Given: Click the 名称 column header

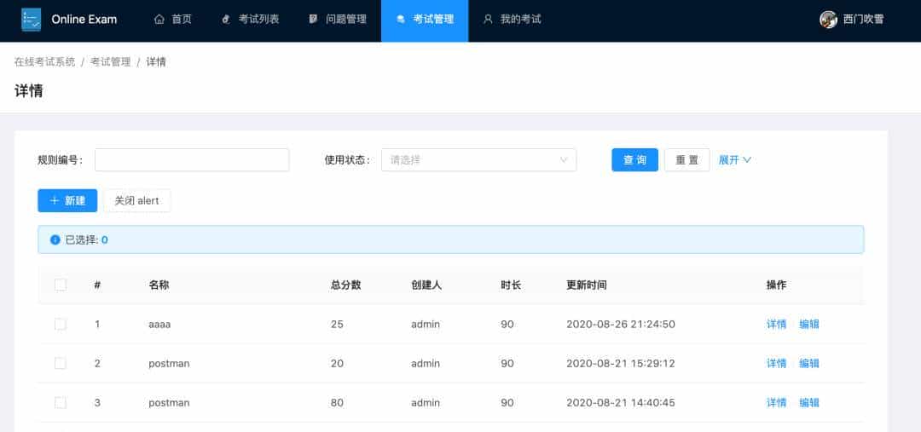Looking at the screenshot, I should (x=159, y=285).
